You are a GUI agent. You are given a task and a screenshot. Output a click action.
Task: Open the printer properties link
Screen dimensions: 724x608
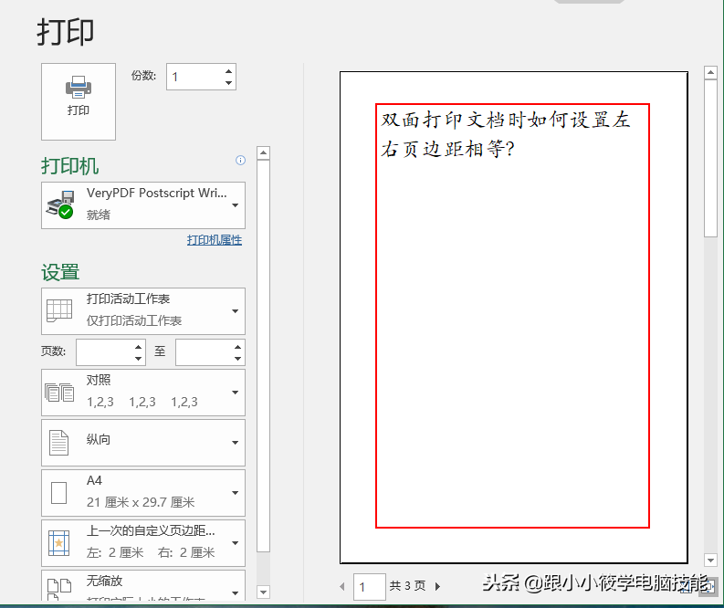[215, 240]
